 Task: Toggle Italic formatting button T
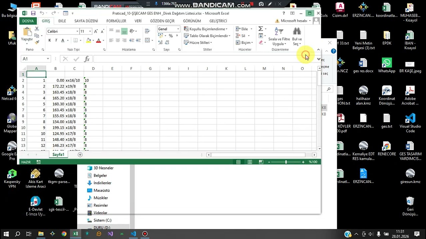(56, 40)
